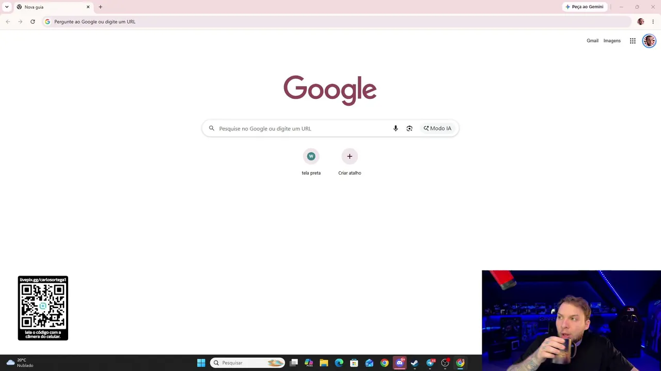The height and width of the screenshot is (371, 661).
Task: Open Telegram from the taskbar
Action: pos(430,363)
